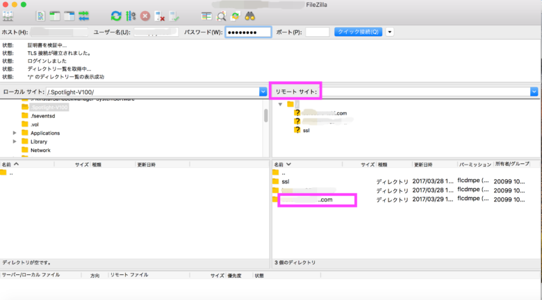
Task: Sort local list by 更新日時 column
Action: 163,165
